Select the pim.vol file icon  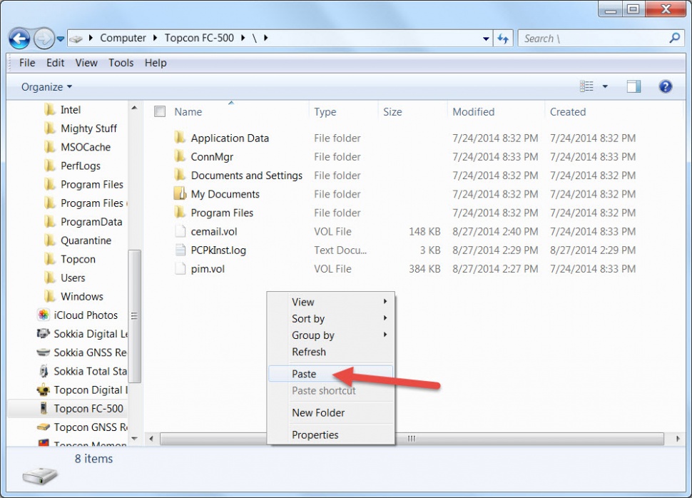click(180, 268)
